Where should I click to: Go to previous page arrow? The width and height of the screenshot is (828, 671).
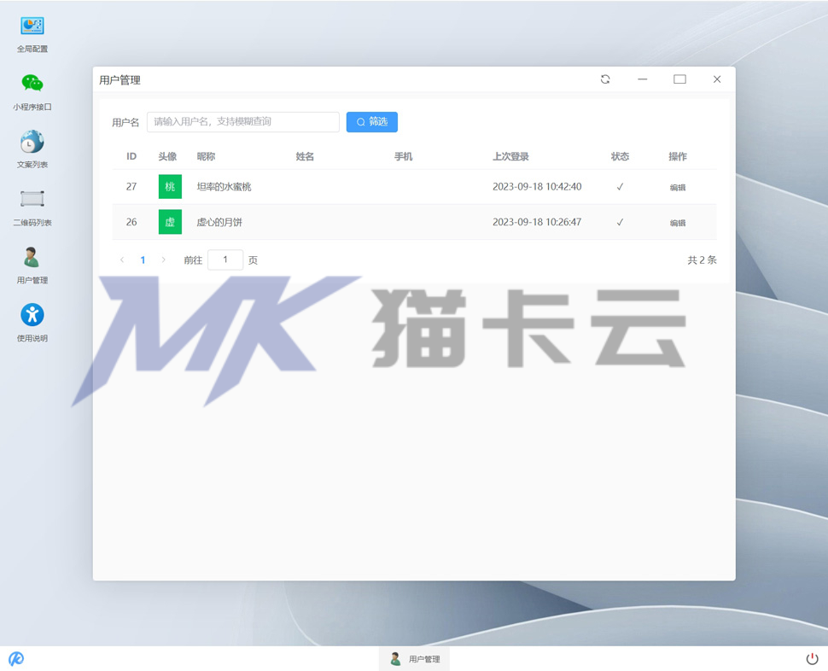click(123, 260)
